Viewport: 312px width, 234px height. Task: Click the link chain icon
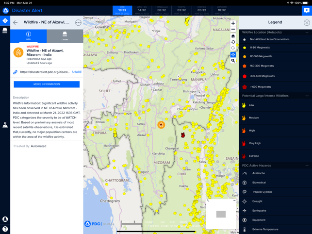tap(16, 72)
